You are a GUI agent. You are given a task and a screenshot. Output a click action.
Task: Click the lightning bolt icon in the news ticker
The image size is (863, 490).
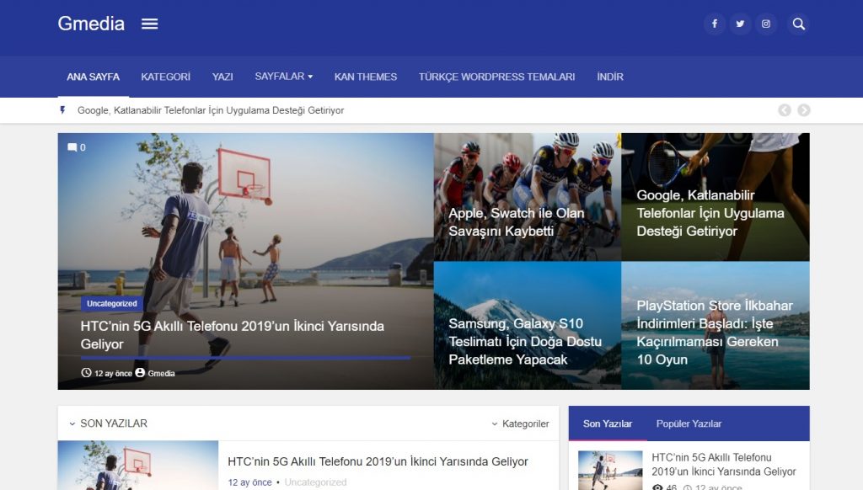[x=64, y=110]
